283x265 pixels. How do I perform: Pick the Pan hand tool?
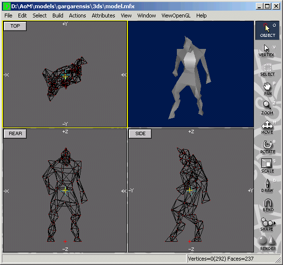(x=267, y=89)
